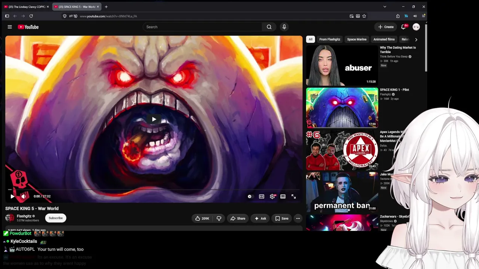Click the PowdurBot chat username
This screenshot has height=269, width=479.
tap(20, 234)
